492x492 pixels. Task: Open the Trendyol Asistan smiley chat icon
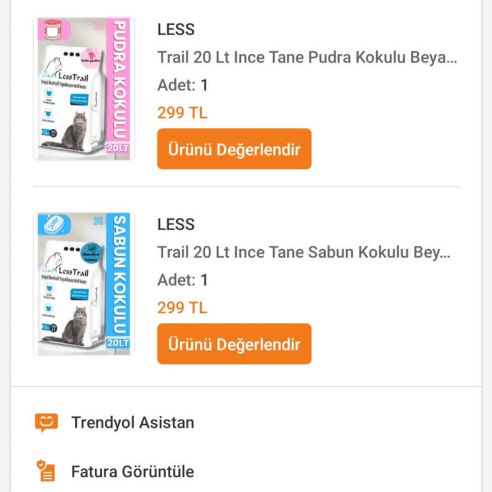click(46, 423)
